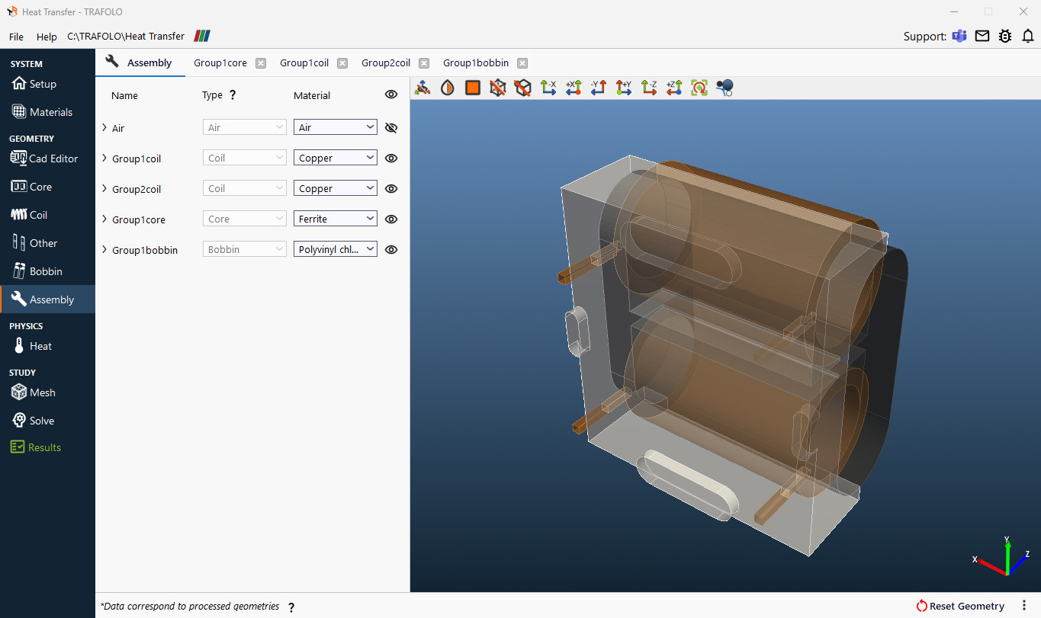
Task: Open the File menu
Action: (x=16, y=37)
